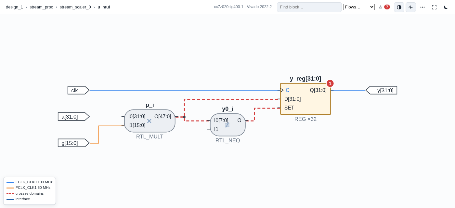Click I0[31:0] pin of multiplier
This screenshot has width=455, height=208.
pos(137,117)
